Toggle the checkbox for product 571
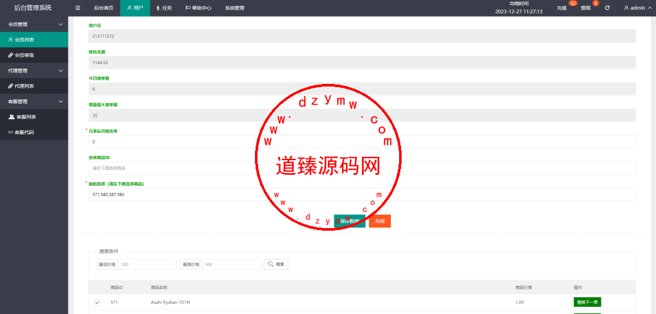 [x=97, y=302]
